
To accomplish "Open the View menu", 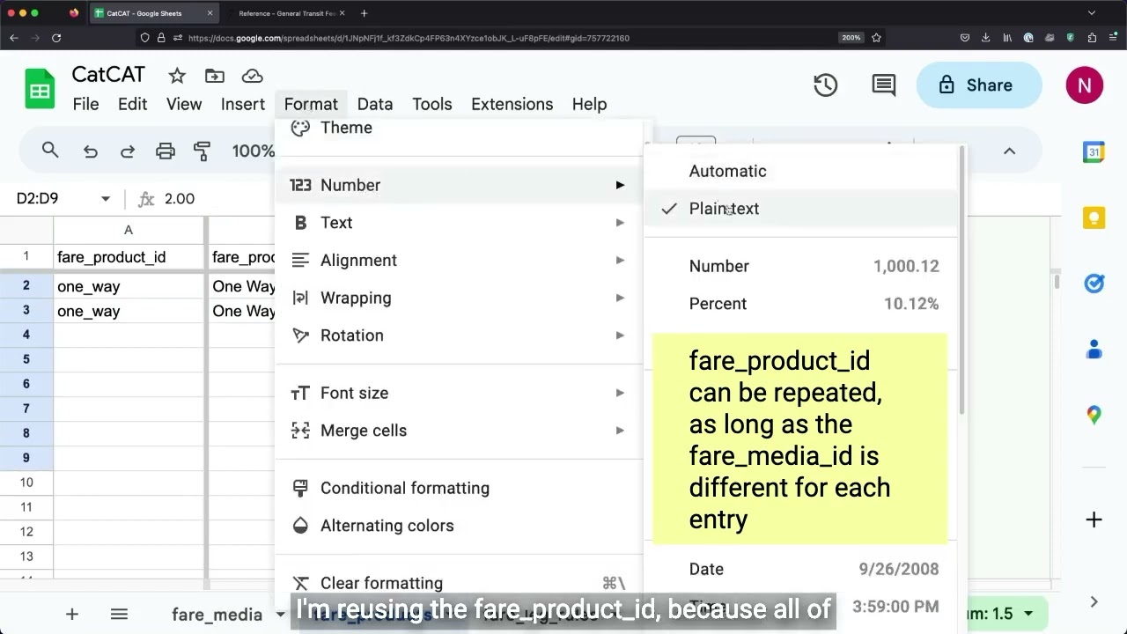I will click(x=184, y=104).
